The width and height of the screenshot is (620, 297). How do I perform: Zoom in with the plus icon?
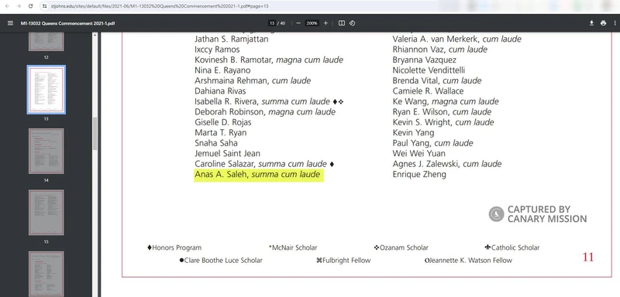point(325,23)
